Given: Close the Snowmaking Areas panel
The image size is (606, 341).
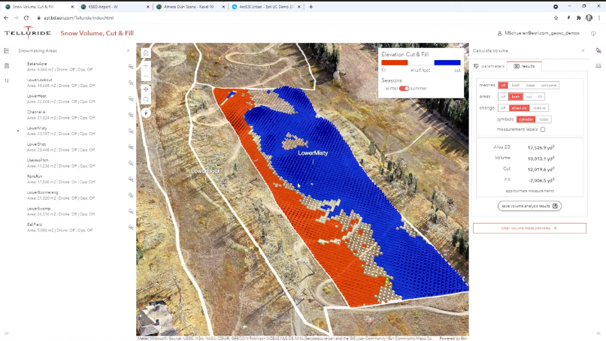Looking at the screenshot, I should (x=129, y=50).
